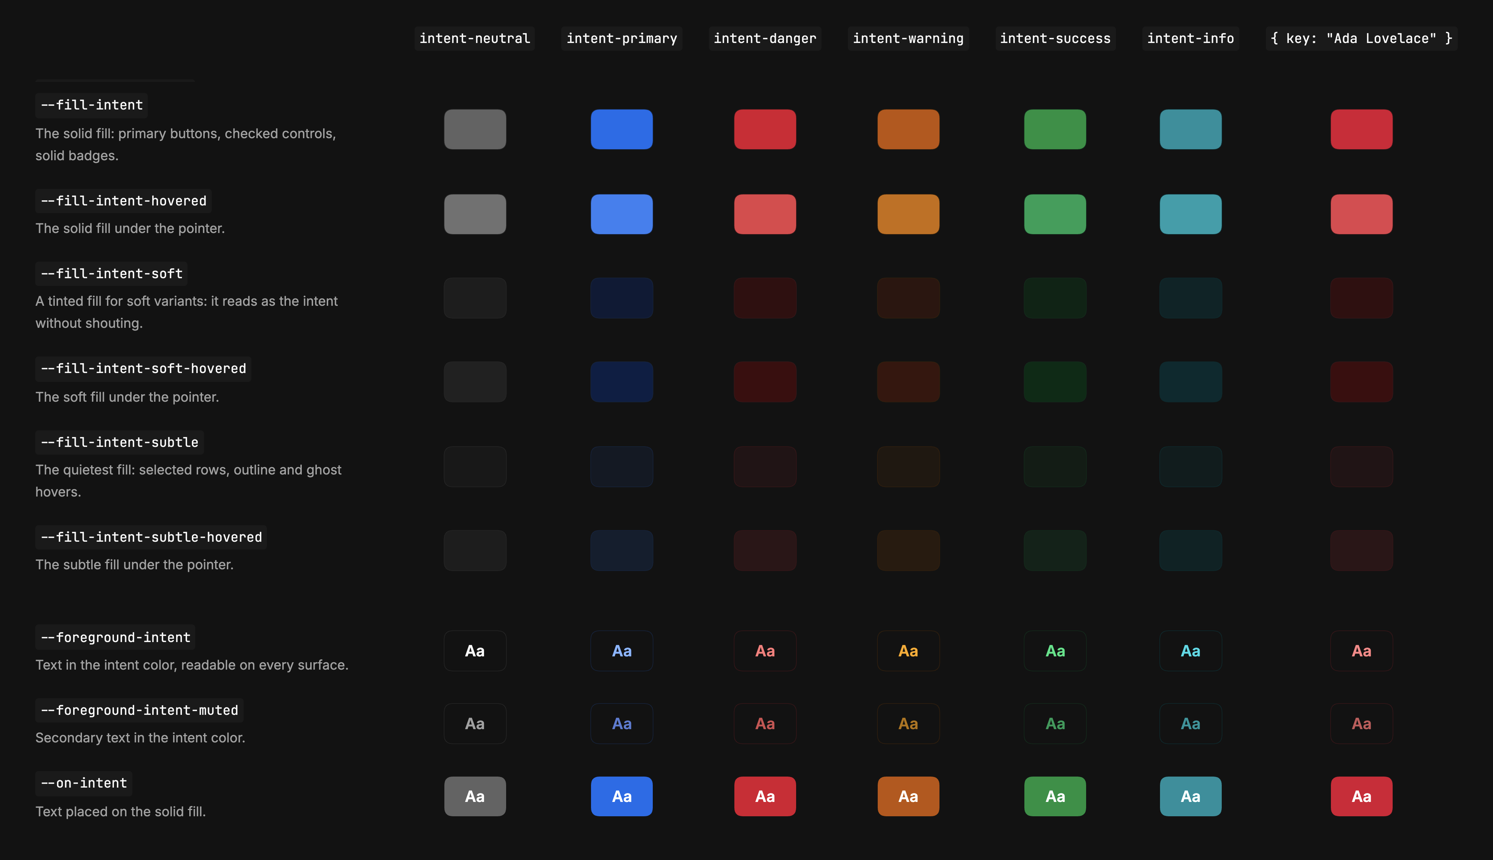Viewport: 1493px width, 860px height.
Task: Click the --foreground-intent Aa sample under intent-info
Action: click(1191, 651)
